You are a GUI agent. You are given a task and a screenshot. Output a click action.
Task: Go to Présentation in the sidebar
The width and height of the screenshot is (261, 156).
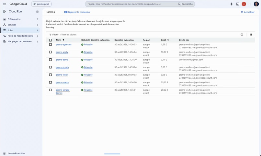point(14,19)
